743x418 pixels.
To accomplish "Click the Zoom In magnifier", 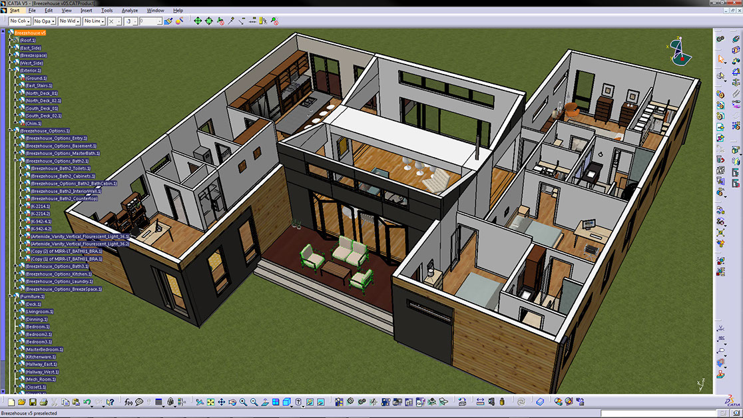I will coord(243,402).
